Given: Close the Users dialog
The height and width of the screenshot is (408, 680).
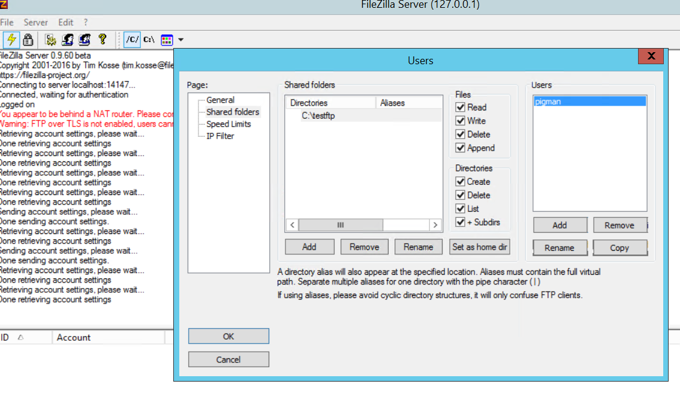Looking at the screenshot, I should 651,56.
